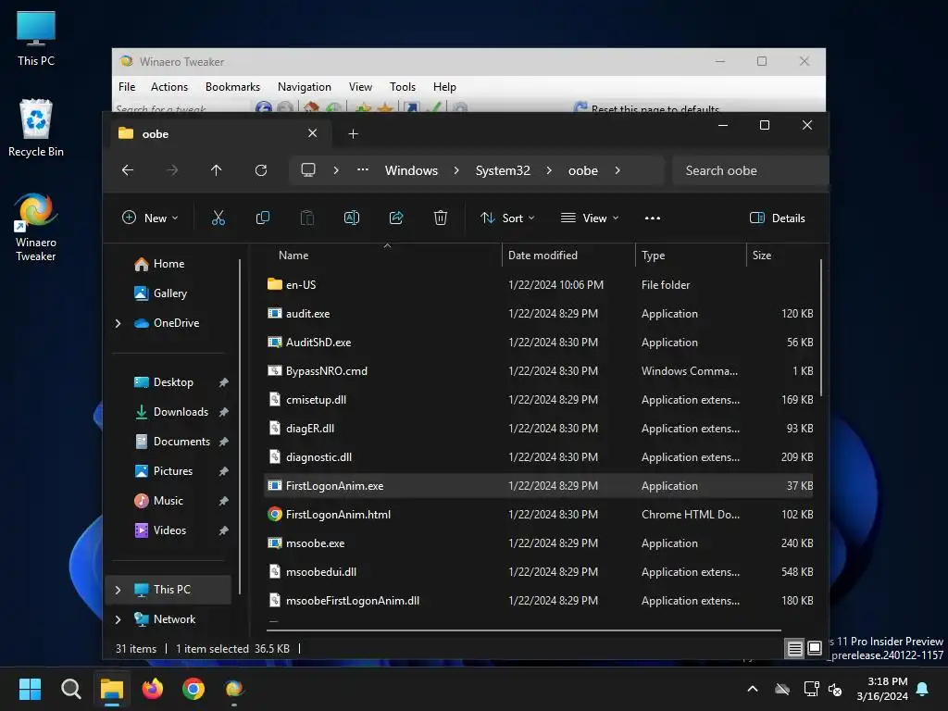This screenshot has width=948, height=711.
Task: Open the Windows Start menu
Action: 31,689
